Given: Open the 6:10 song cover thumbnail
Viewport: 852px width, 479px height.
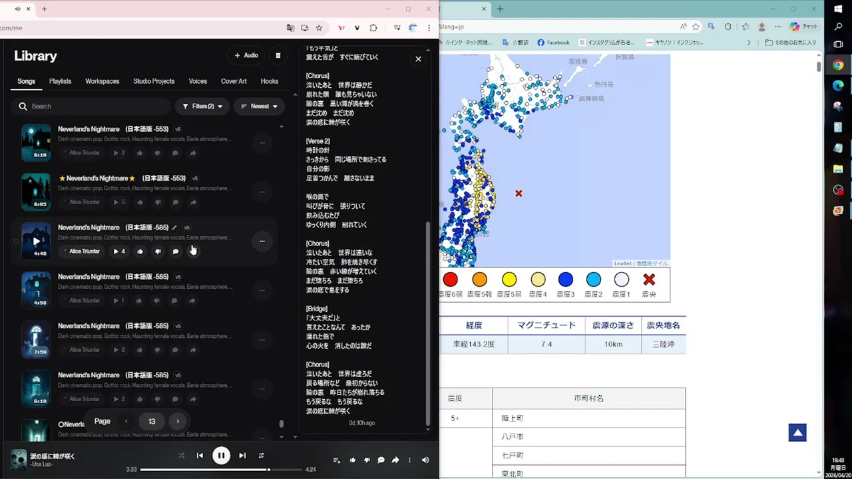Looking at the screenshot, I should click(x=35, y=142).
